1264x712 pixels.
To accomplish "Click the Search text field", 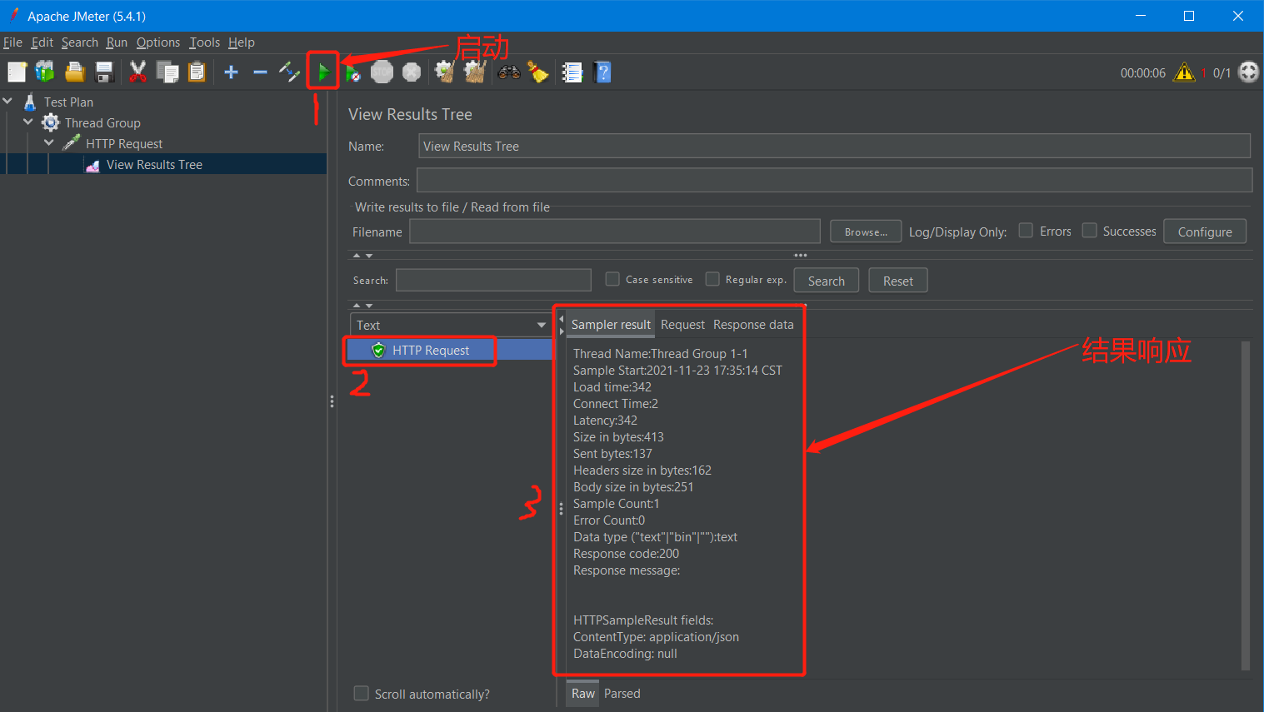I will [x=493, y=280].
